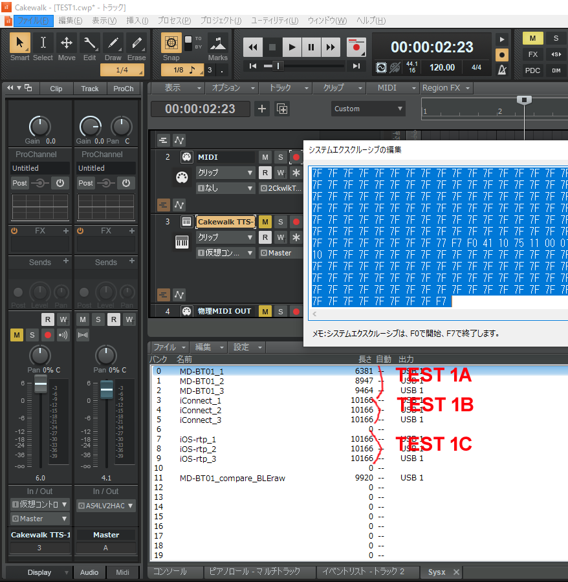568x582 pixels.
Task: Click the automation icon below the MIDI track
Action: tap(179, 204)
